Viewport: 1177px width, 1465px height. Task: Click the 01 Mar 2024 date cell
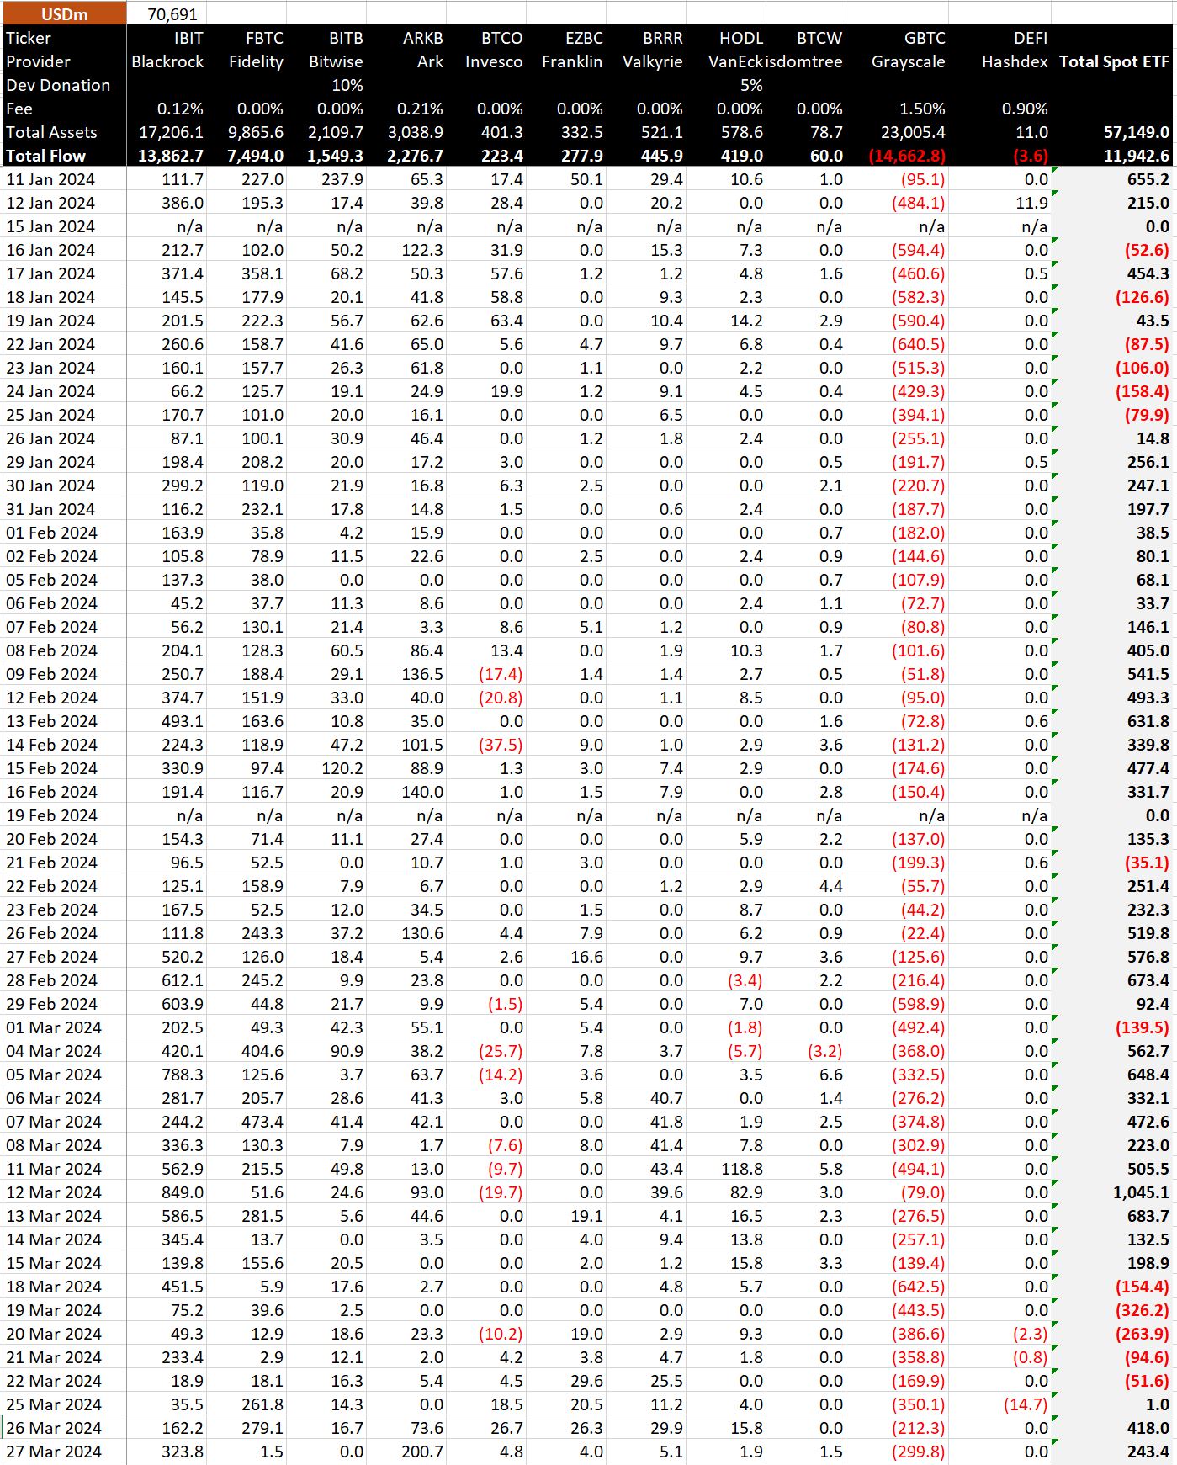(53, 1027)
